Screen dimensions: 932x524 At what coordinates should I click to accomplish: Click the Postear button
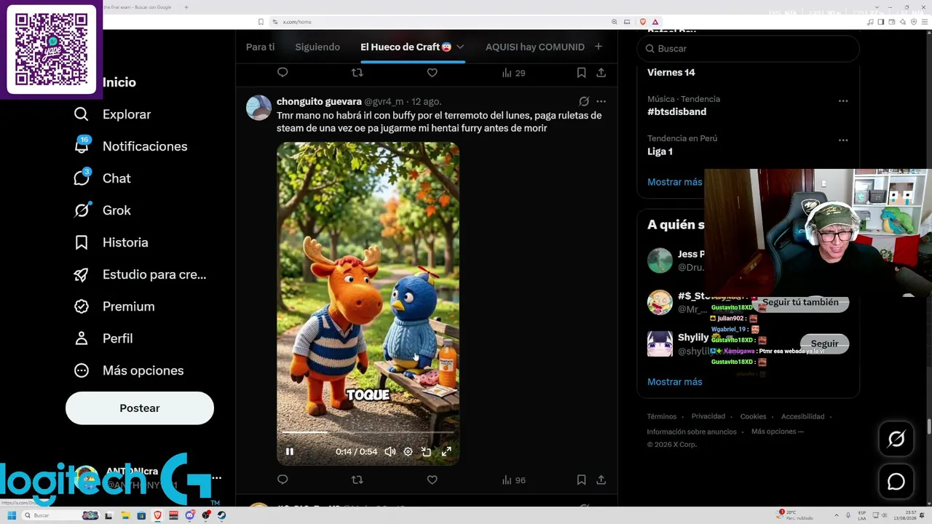[x=140, y=408]
